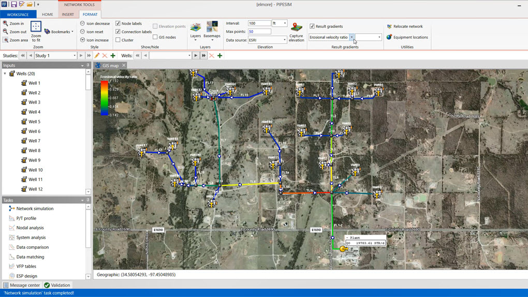Open the Layers gallery

195,31
